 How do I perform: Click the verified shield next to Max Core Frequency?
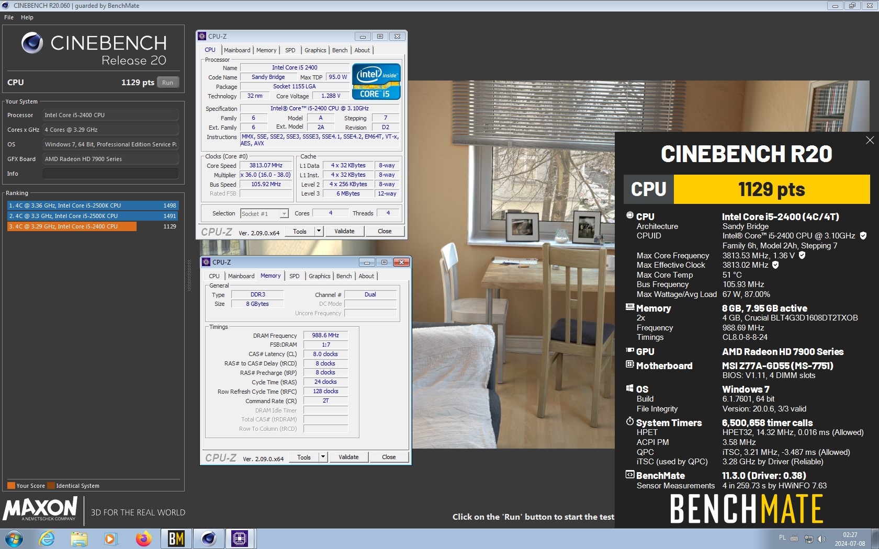point(802,255)
